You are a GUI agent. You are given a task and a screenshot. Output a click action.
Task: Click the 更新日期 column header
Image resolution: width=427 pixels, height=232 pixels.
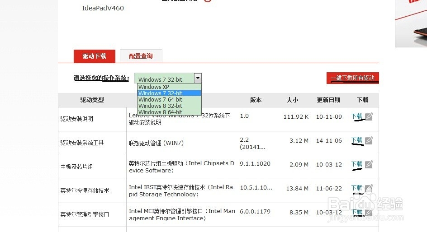pos(329,100)
